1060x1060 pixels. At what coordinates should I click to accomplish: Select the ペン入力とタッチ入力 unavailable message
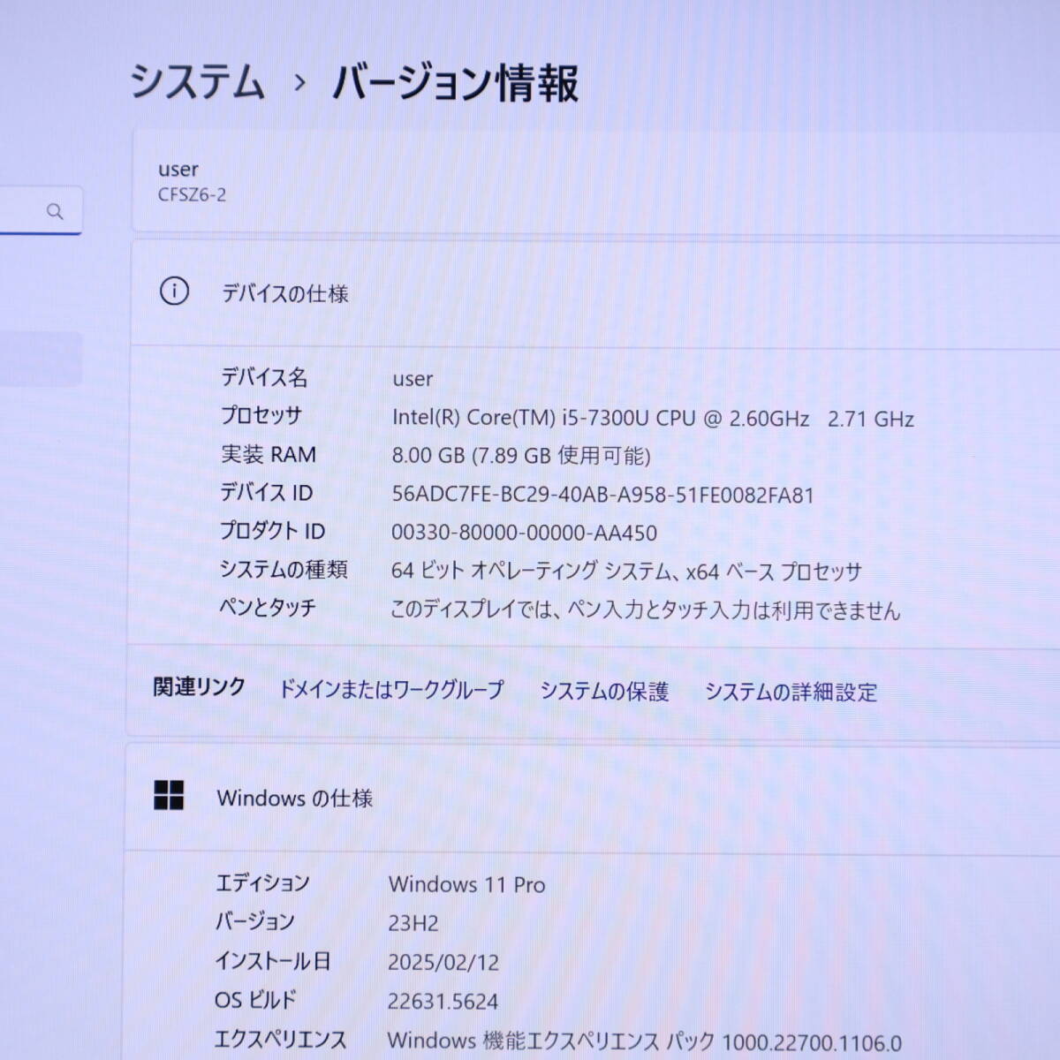click(x=646, y=609)
